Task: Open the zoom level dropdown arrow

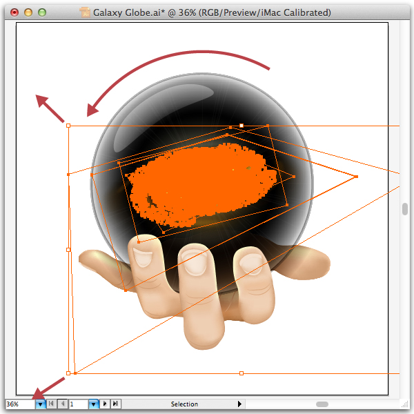Action: pyautogui.click(x=41, y=404)
